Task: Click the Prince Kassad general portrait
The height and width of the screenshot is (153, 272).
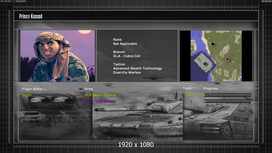Action: tap(58, 56)
